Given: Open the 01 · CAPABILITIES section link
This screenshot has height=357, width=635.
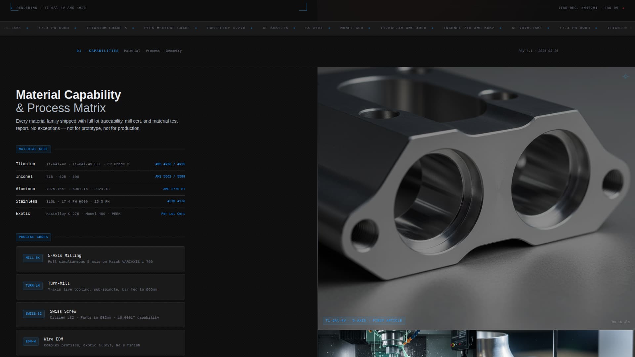Looking at the screenshot, I should click(x=97, y=51).
